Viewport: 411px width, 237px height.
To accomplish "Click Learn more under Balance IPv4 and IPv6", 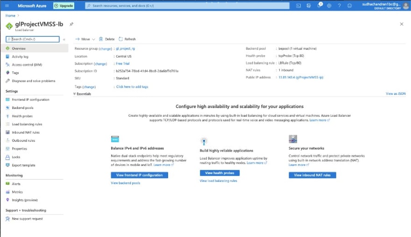I will [x=163, y=165].
